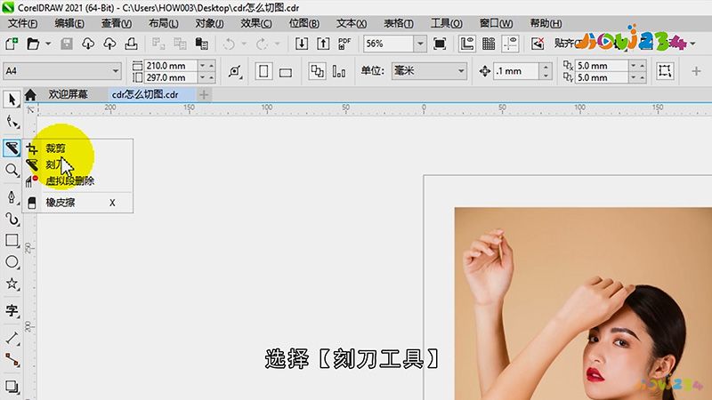Expand the redo history dropdown arrow
This screenshot has width=712, height=400.
(277, 44)
